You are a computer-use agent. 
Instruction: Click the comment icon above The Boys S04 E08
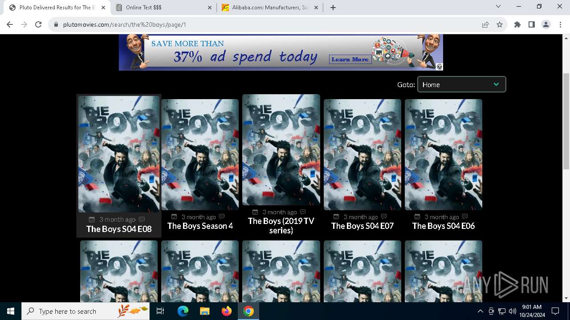pos(142,219)
